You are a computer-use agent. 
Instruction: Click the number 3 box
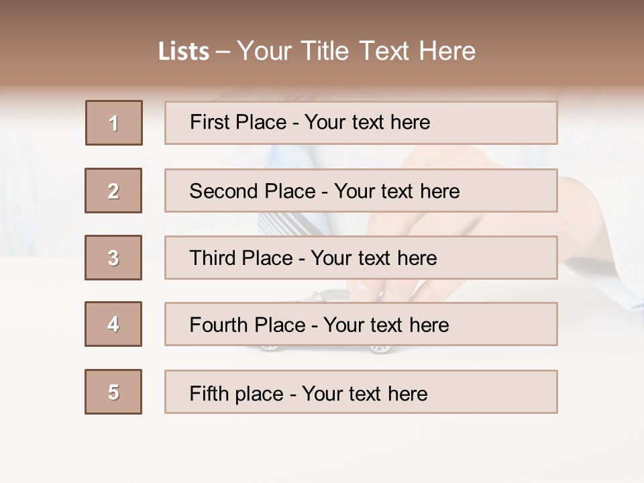coord(113,258)
